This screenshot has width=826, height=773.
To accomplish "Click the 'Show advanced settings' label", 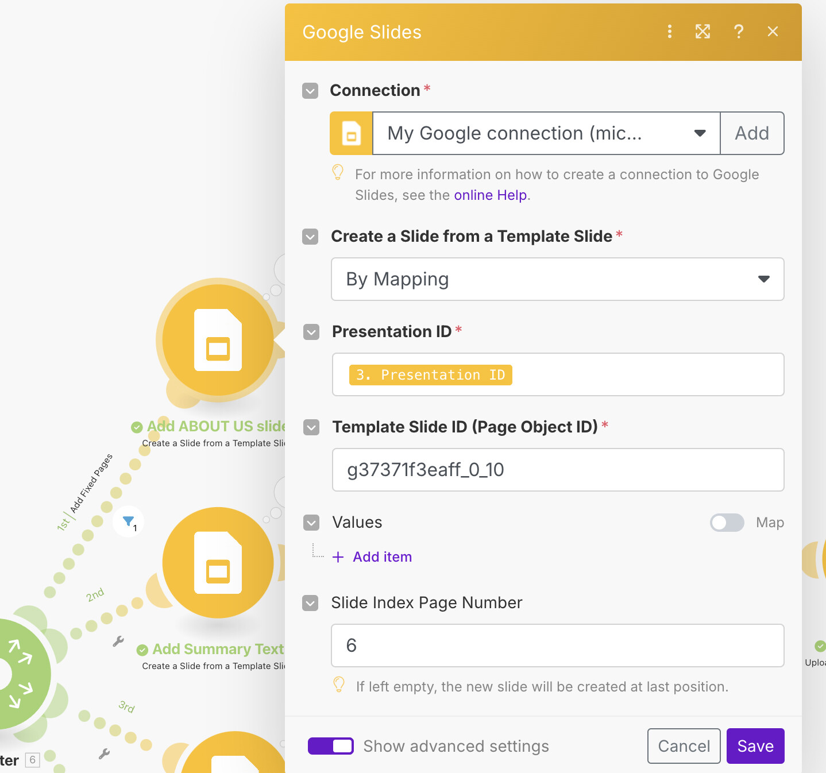I will pyautogui.click(x=456, y=746).
